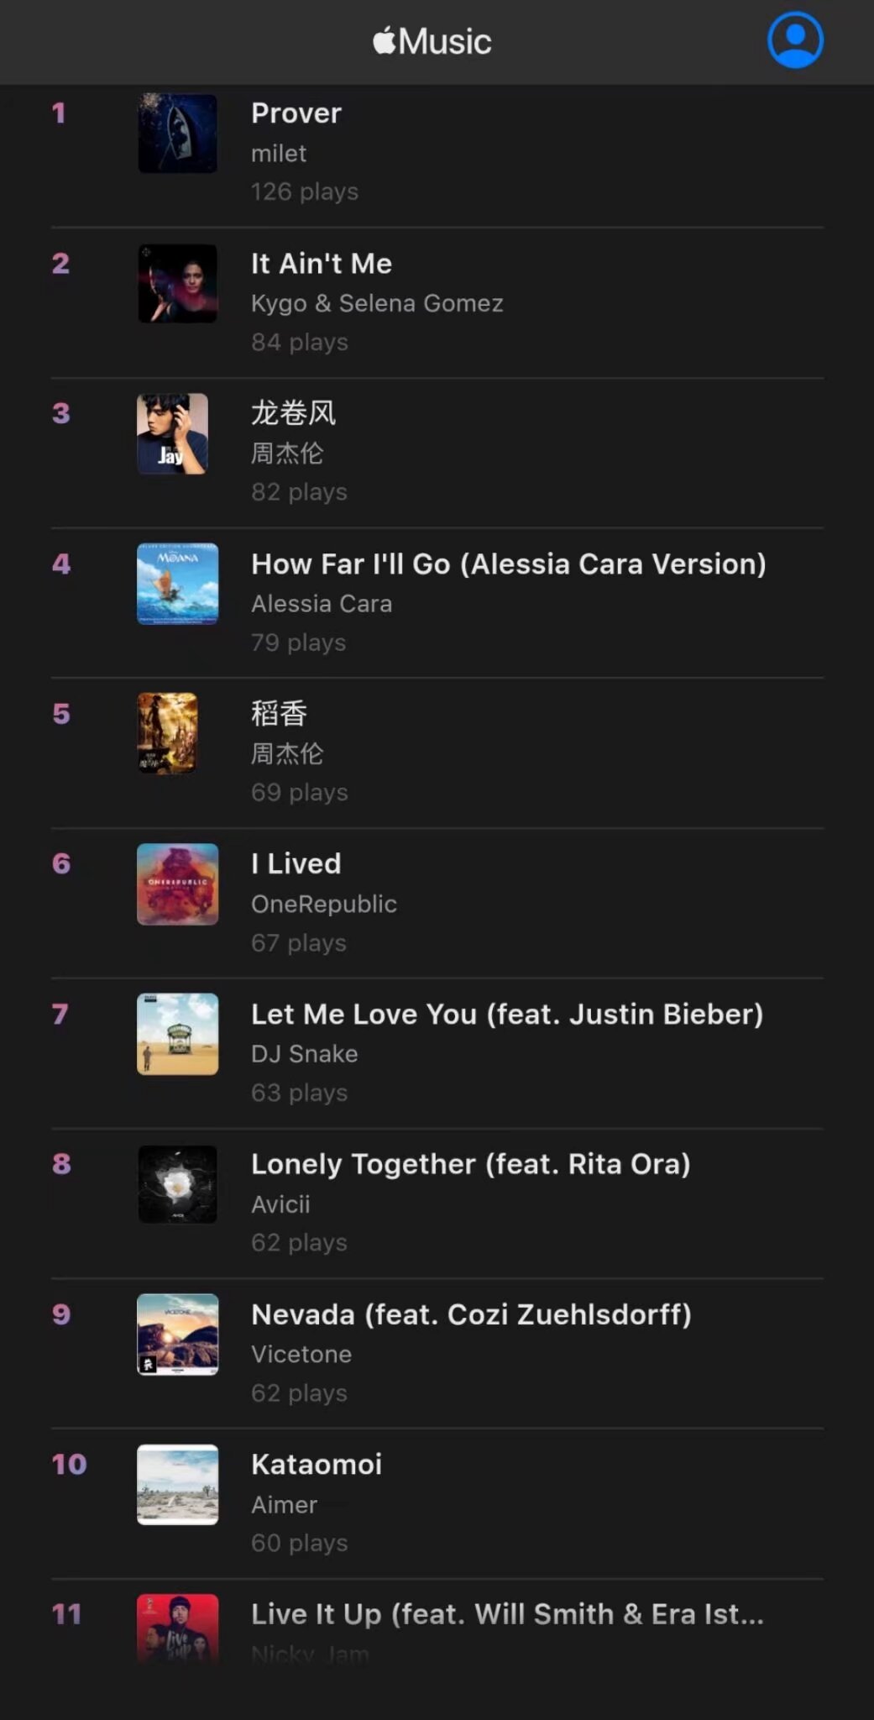This screenshot has width=874, height=1720.
Task: Tap the Avicii white flower artwork
Action: (177, 1184)
